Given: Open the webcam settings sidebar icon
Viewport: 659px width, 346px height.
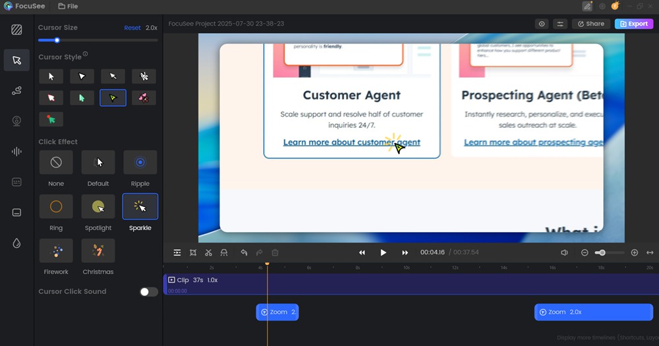Looking at the screenshot, I should 16,121.
